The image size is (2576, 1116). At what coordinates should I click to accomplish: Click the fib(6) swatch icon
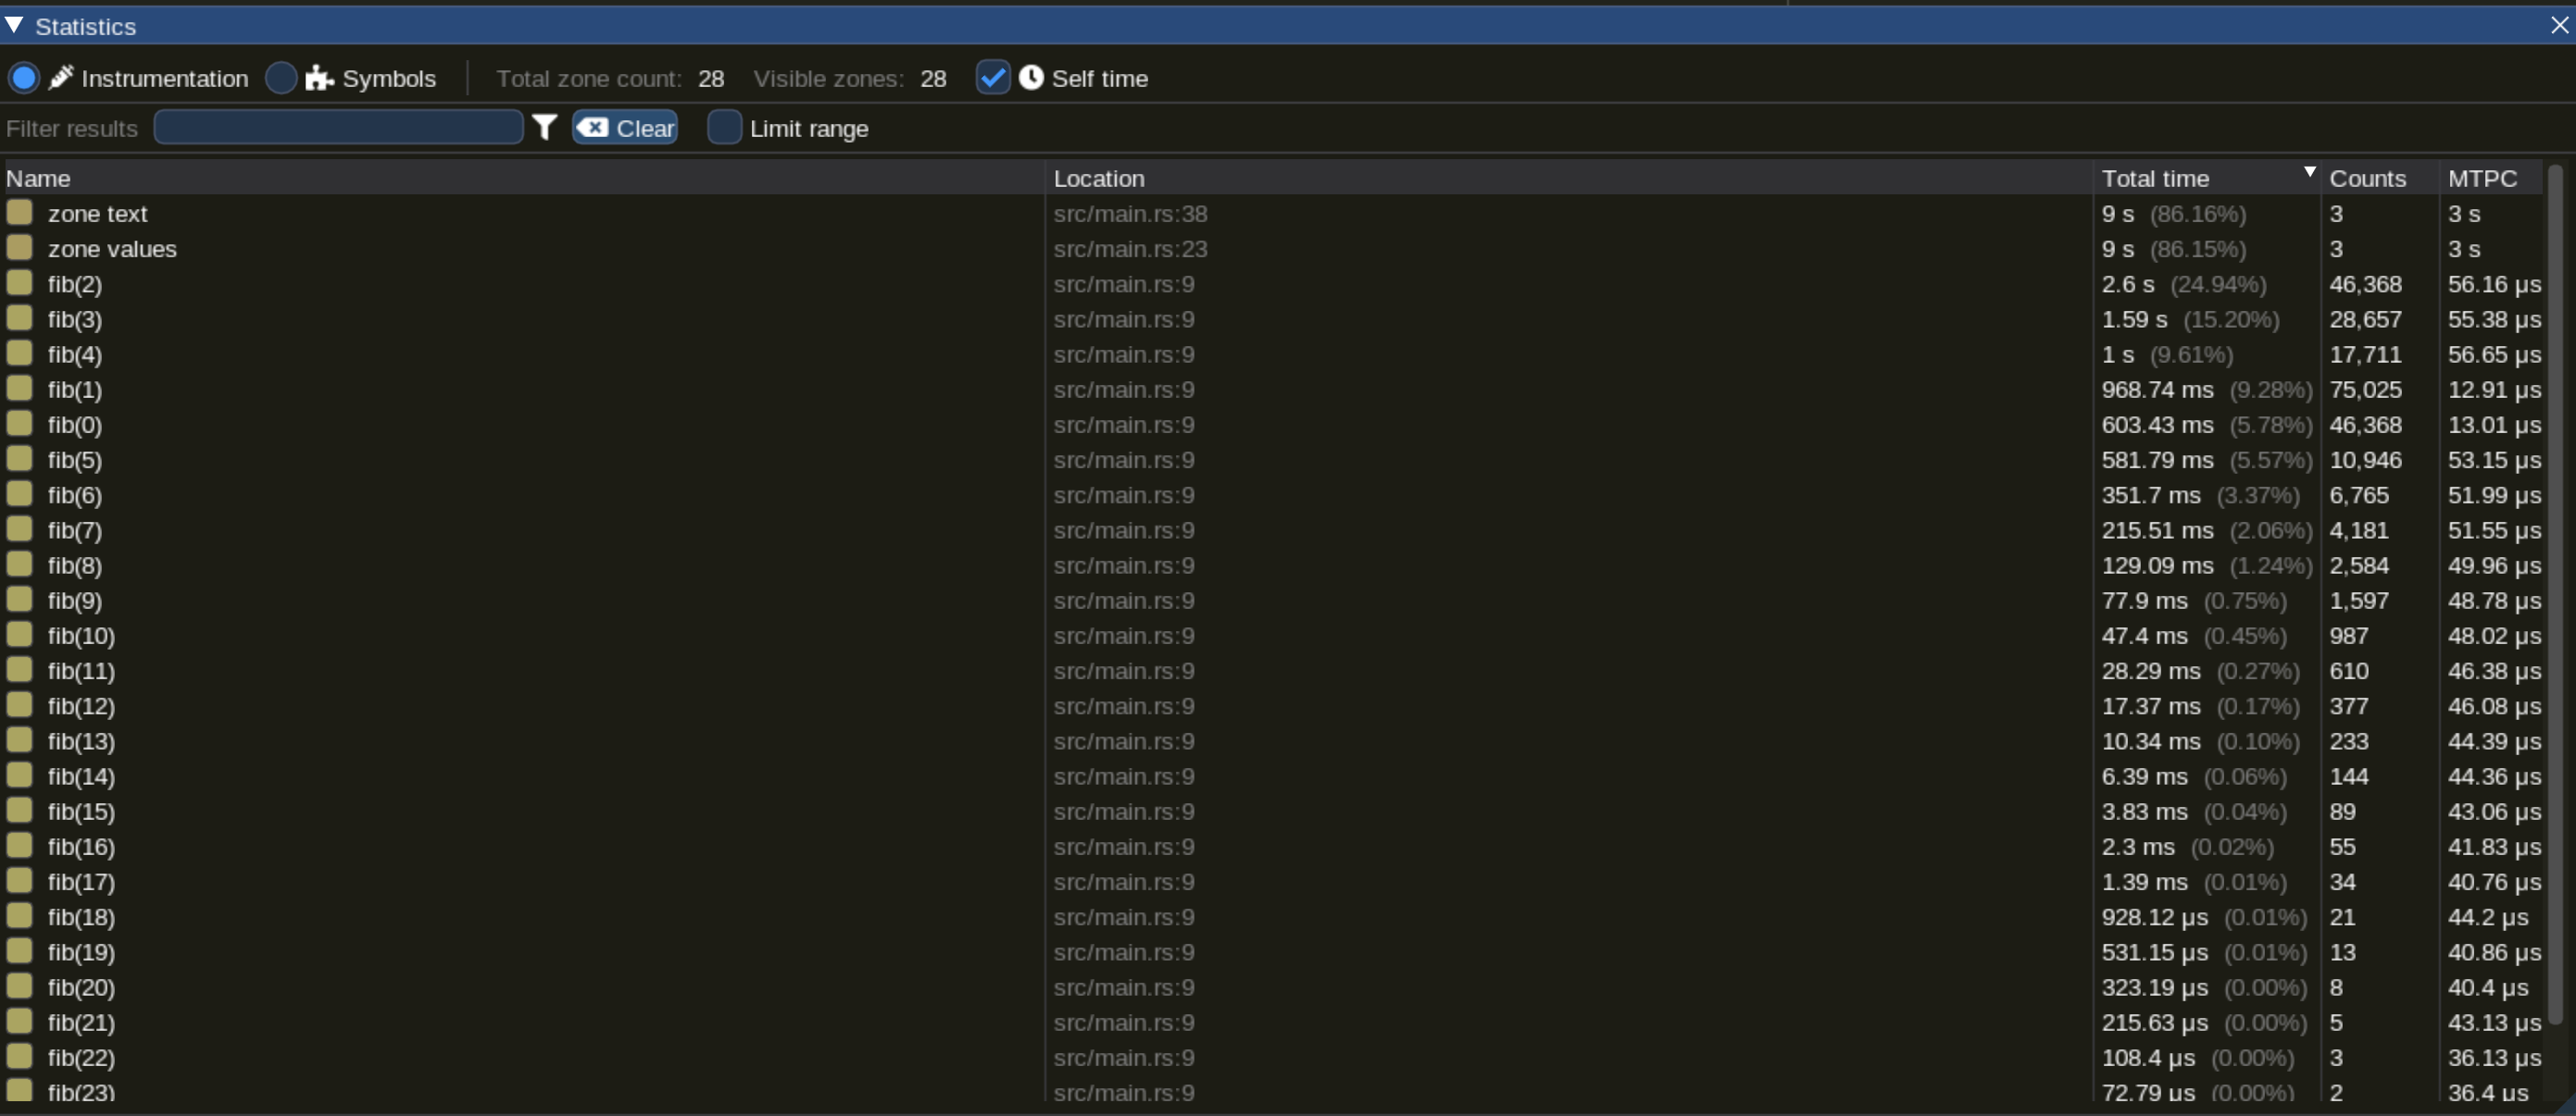pyautogui.click(x=19, y=493)
